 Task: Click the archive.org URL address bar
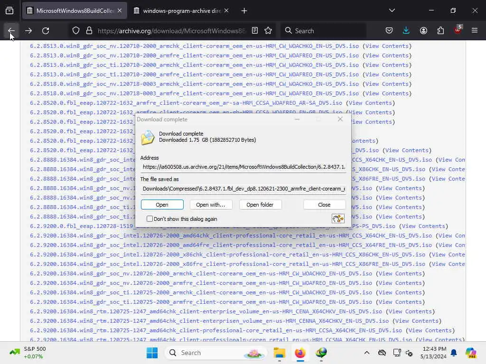tap(171, 31)
